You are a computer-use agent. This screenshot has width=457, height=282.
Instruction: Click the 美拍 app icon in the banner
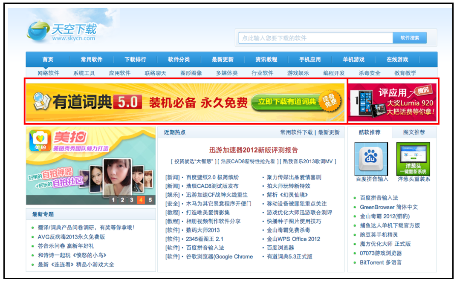coord(40,141)
